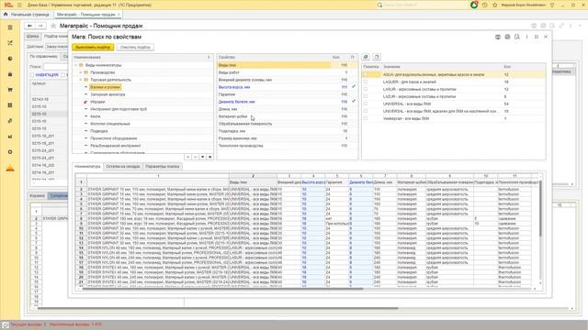The width and height of the screenshot is (588, 330).
Task: Close the Мегапрайс - Помощник продаж tab
Action: 119,15
